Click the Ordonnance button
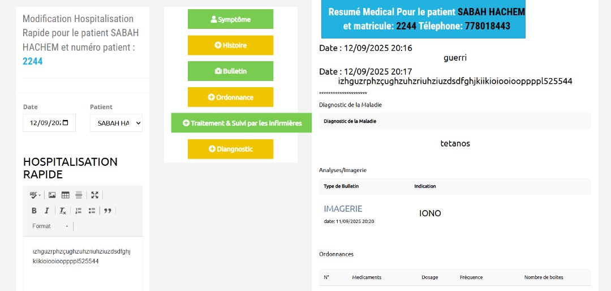This screenshot has height=291, width=611. pyautogui.click(x=230, y=97)
